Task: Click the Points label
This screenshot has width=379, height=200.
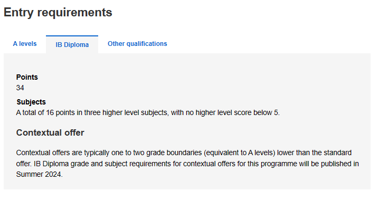Action: pyautogui.click(x=27, y=77)
